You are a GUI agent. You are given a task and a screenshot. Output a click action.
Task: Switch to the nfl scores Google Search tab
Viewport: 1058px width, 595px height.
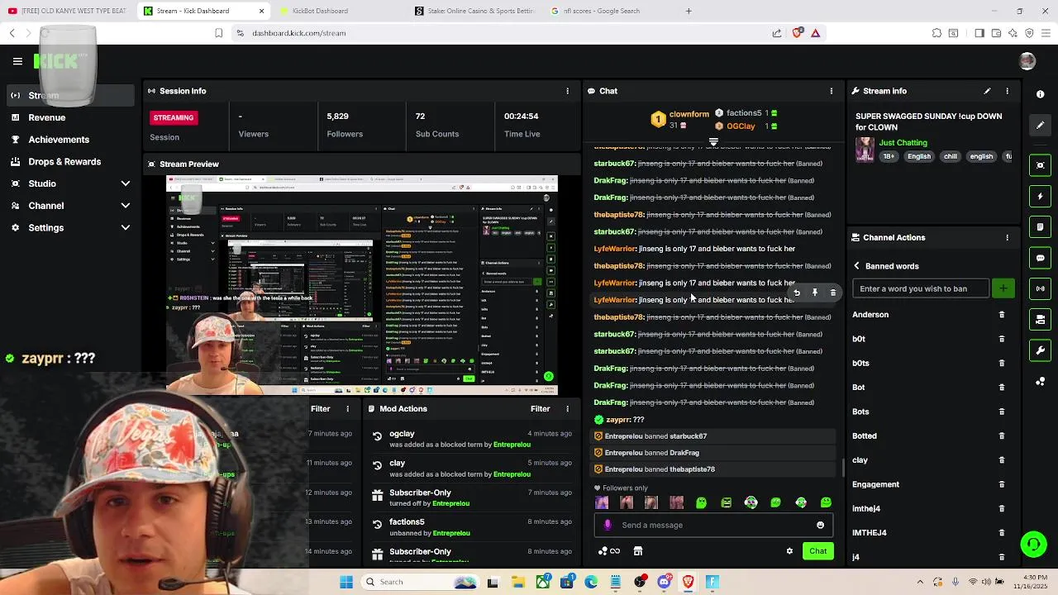[608, 11]
